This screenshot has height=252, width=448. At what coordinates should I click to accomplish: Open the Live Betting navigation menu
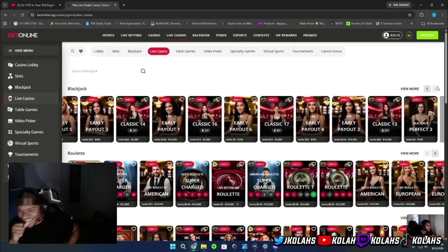coord(131,35)
